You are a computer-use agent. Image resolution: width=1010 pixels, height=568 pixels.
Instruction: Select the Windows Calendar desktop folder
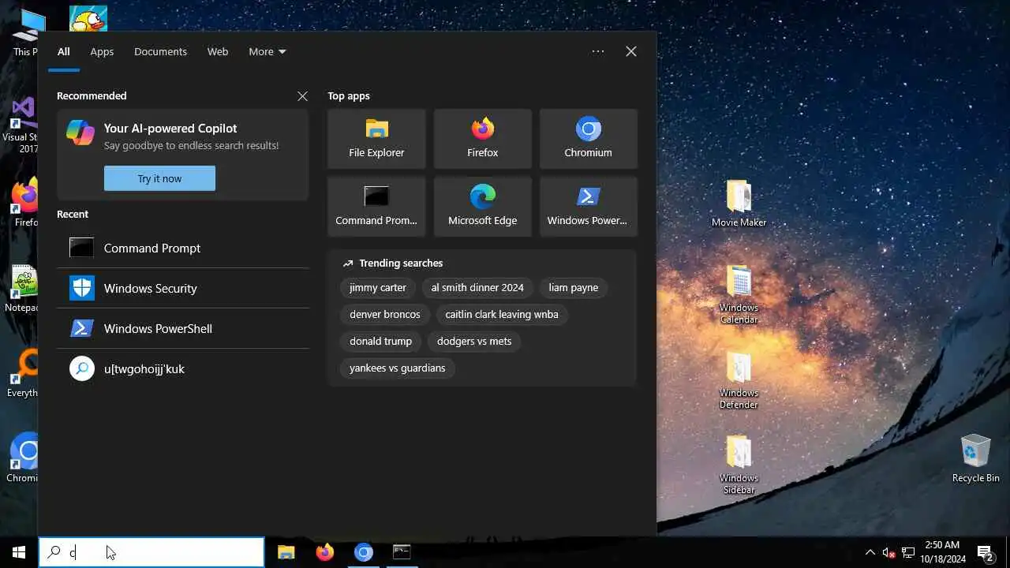click(x=739, y=293)
